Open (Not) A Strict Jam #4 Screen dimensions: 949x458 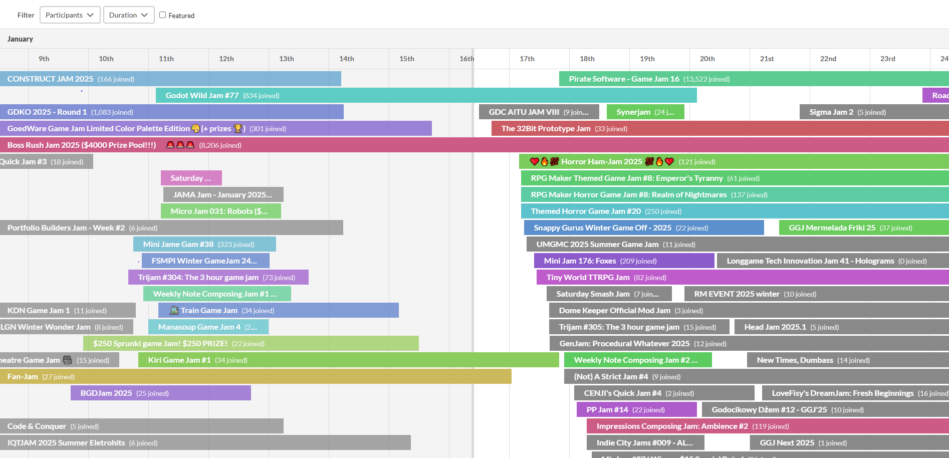click(757, 377)
